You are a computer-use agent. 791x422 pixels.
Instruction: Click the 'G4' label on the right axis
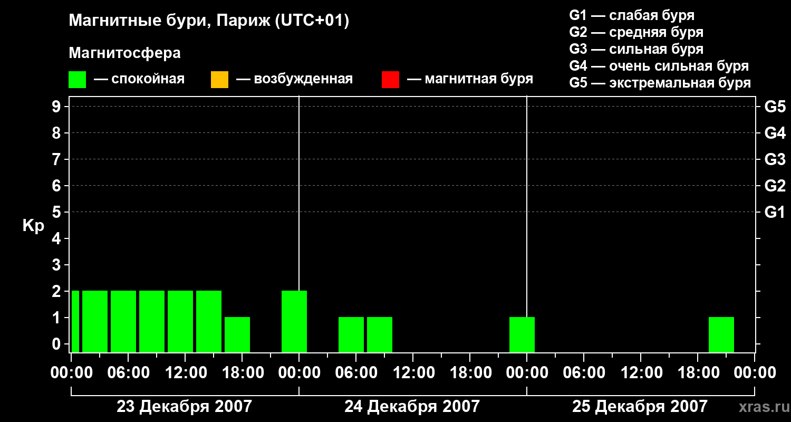775,133
